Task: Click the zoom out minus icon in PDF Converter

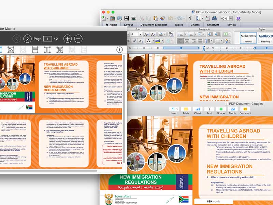Action: tap(78, 39)
